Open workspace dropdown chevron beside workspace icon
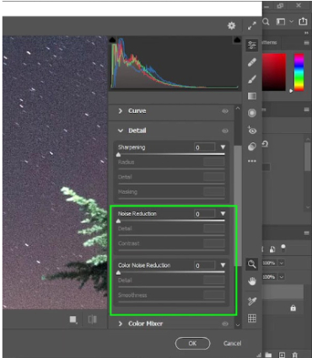The width and height of the screenshot is (312, 358). pos(292,21)
